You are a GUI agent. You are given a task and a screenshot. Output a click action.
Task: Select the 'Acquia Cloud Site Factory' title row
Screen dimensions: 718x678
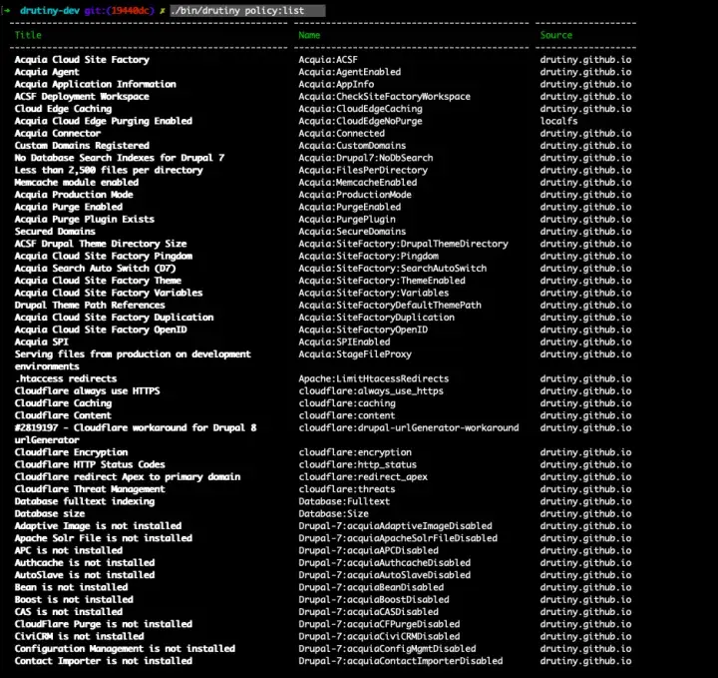tap(82, 60)
